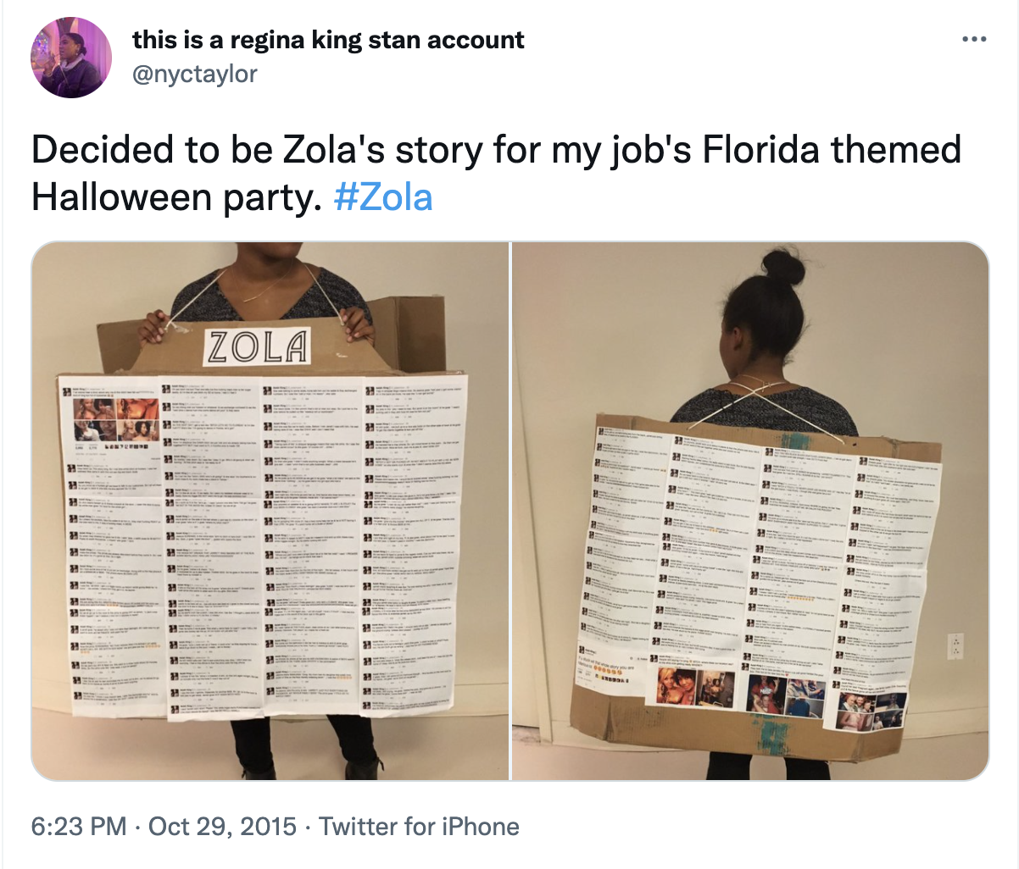Open the three-dot more options menu
Image resolution: width=1019 pixels, height=869 pixels.
pyautogui.click(x=973, y=39)
